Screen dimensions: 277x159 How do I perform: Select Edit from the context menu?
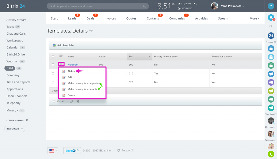coord(70,77)
